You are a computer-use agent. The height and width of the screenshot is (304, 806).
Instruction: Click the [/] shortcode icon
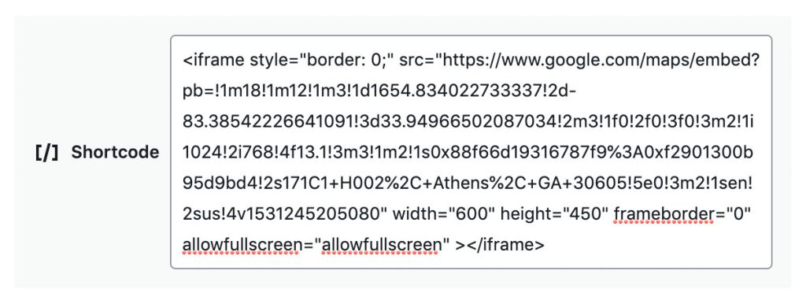(x=46, y=152)
